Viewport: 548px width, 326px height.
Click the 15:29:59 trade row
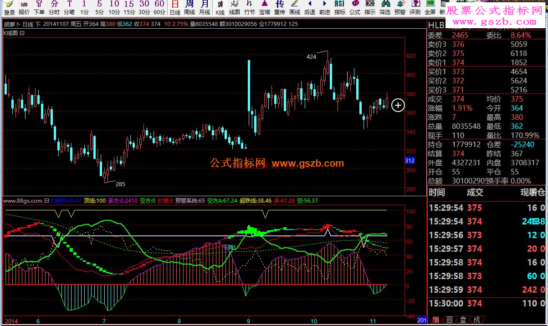(487, 290)
